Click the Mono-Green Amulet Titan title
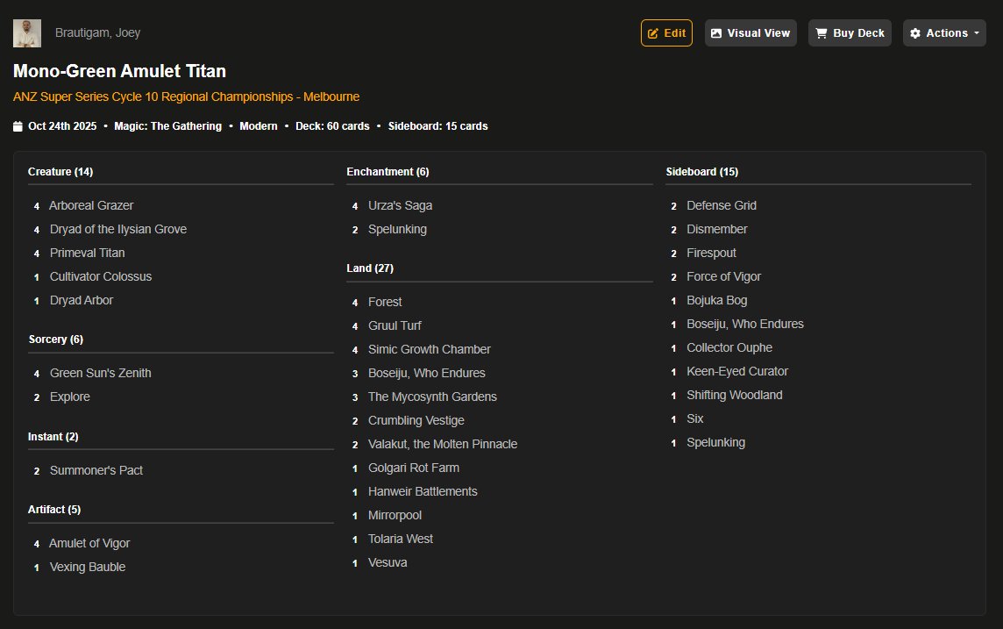Image resolution: width=1003 pixels, height=629 pixels. coord(119,71)
